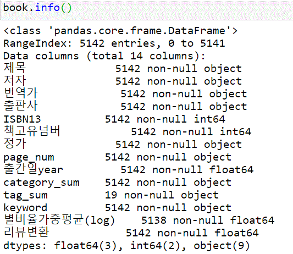
Task: Click the 출간일year float64 row
Action: click(129, 169)
